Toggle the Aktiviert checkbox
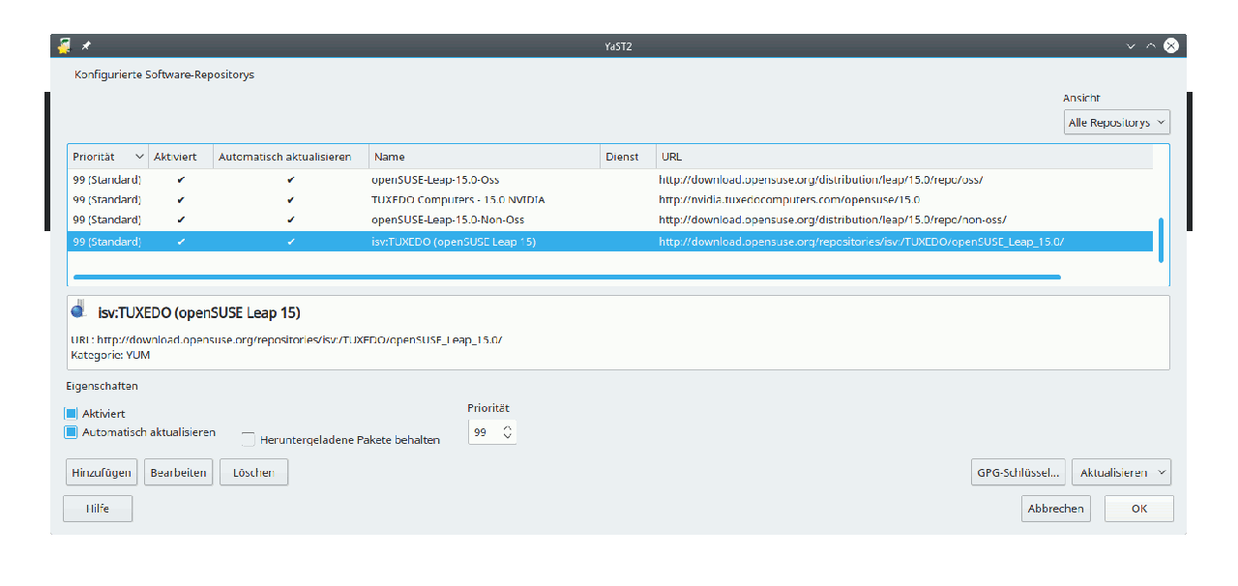Image resolution: width=1238 pixels, height=586 pixels. 71,414
